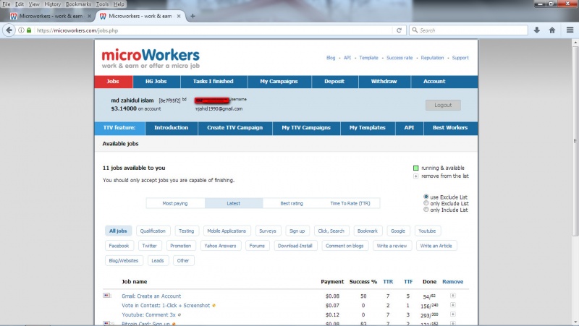The height and width of the screenshot is (326, 579).
Task: Open Best Workers tab
Action: [450, 128]
